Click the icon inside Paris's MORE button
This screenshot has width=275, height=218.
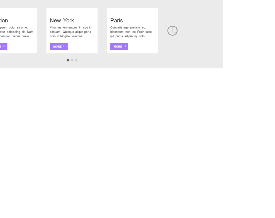click(x=125, y=46)
